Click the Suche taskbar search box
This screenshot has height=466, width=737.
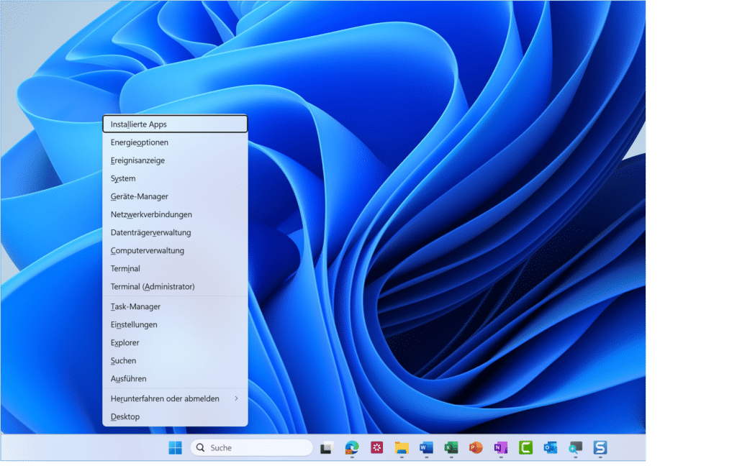pos(252,448)
